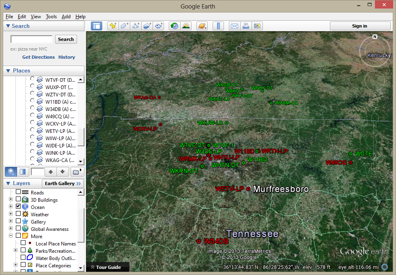Open the Tools menu
The image size is (396, 275).
[51, 17]
